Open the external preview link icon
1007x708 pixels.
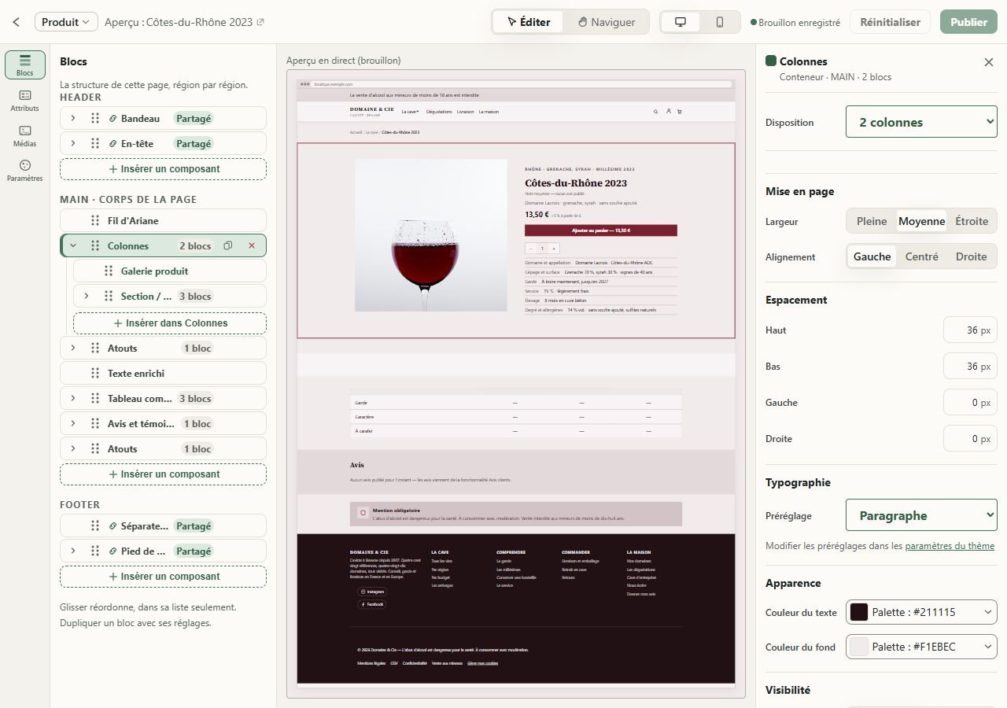260,22
